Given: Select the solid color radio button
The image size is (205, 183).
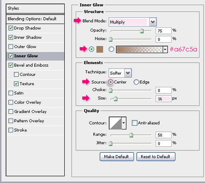Looking at the screenshot, I should 92,49.
